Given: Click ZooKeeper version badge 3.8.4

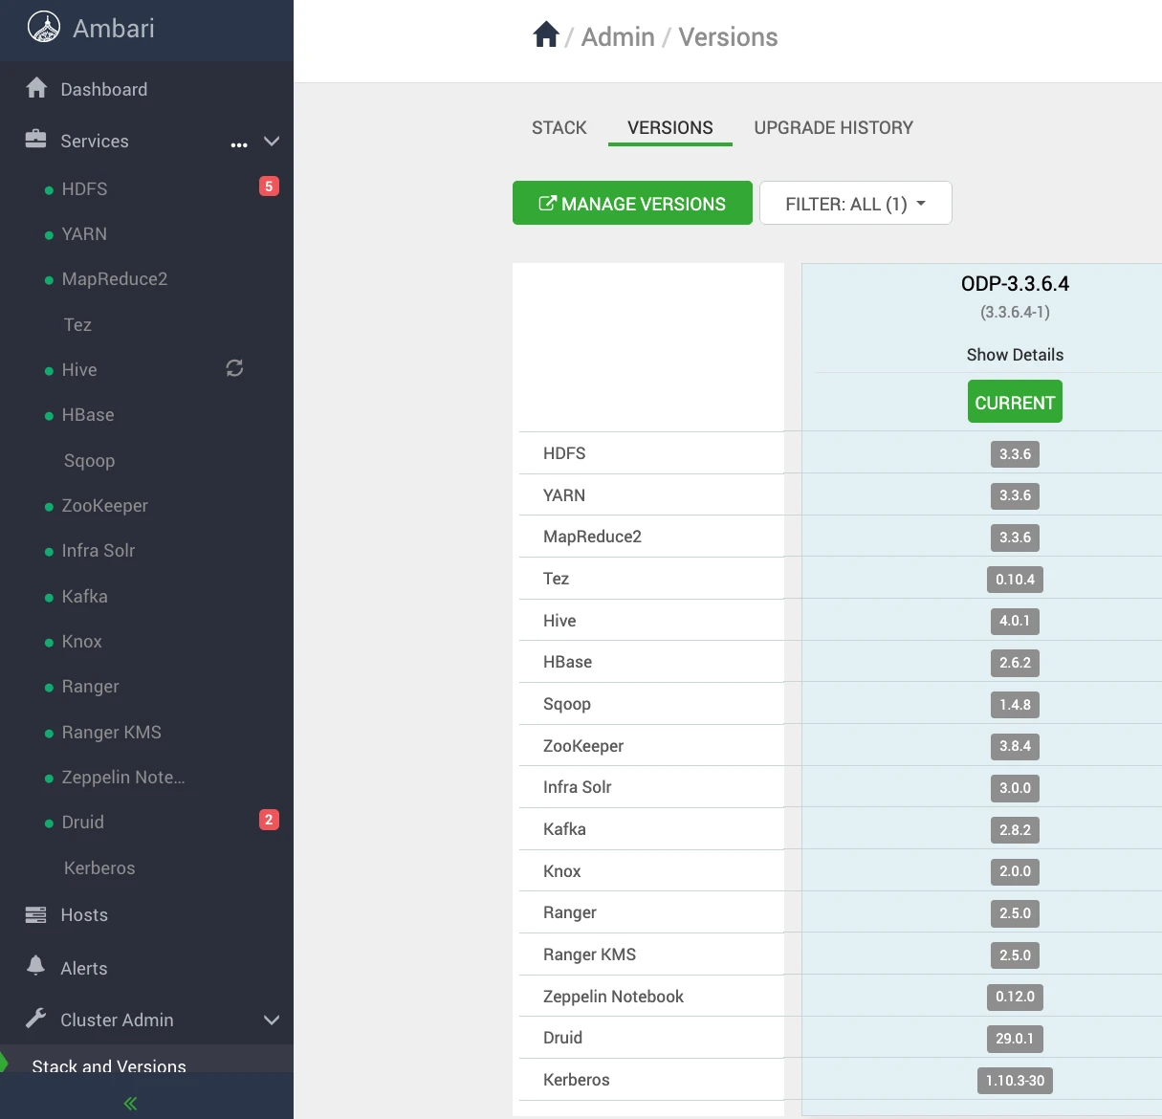Looking at the screenshot, I should coord(1015,746).
